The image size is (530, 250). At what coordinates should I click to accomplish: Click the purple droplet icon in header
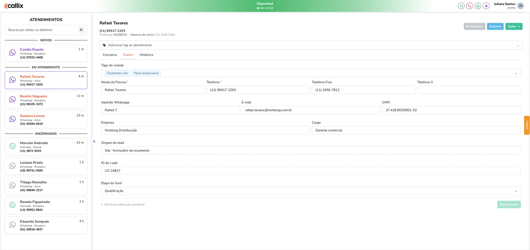click(x=486, y=6)
